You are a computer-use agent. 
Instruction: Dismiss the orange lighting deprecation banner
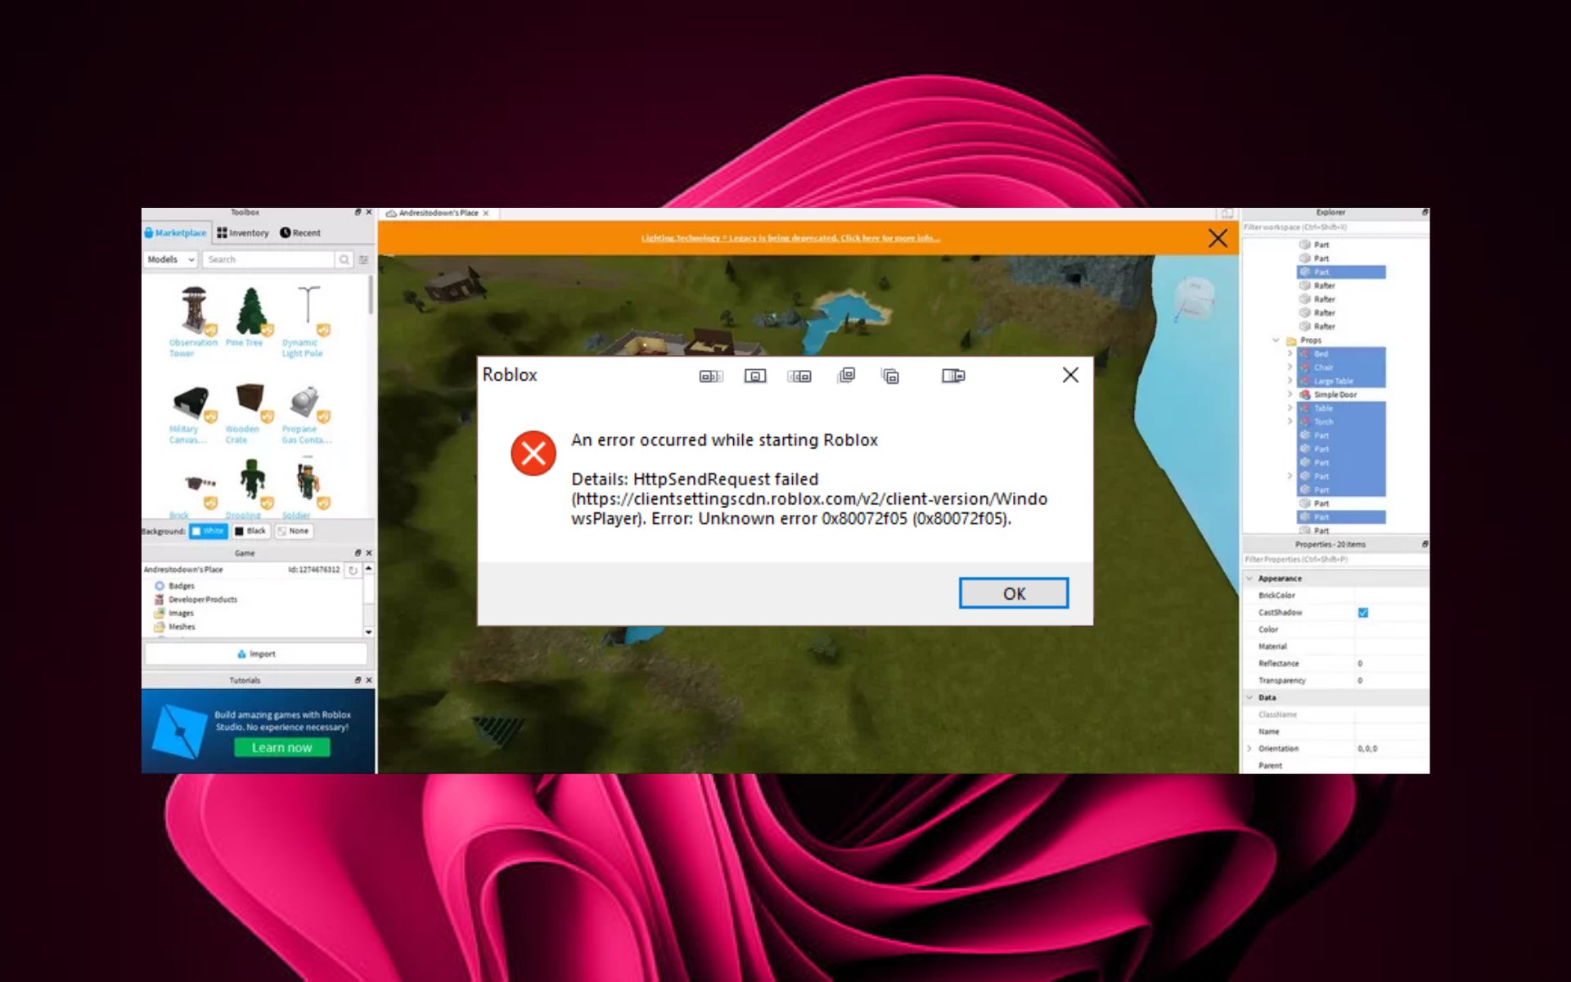click(1218, 238)
